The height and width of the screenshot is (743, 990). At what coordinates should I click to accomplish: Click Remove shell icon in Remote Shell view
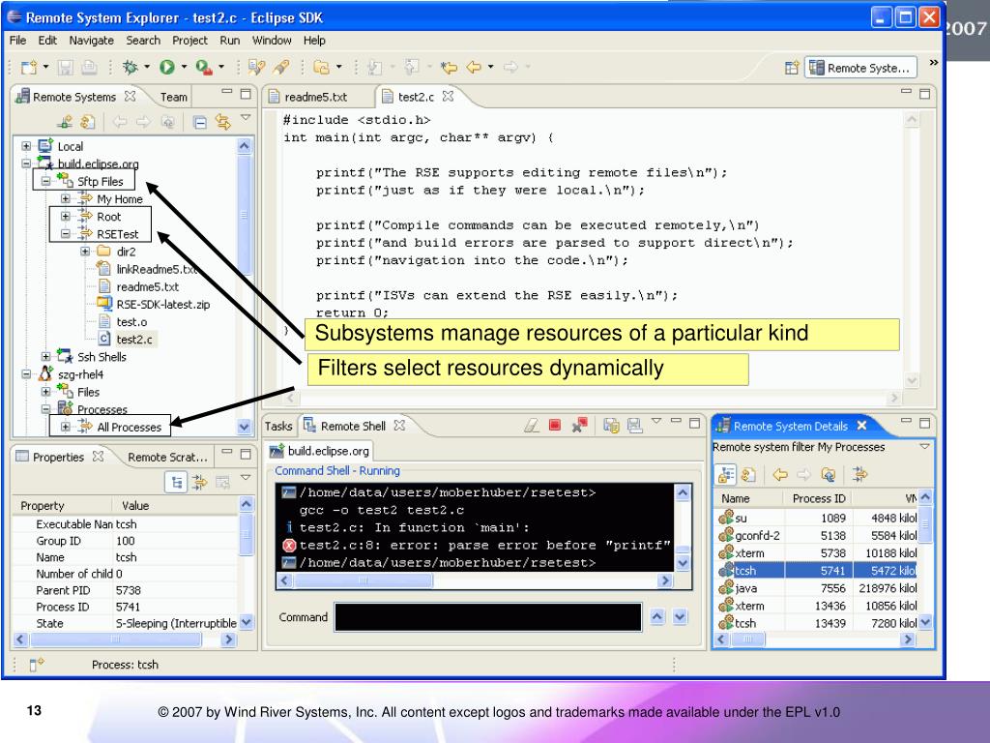pyautogui.click(x=579, y=426)
